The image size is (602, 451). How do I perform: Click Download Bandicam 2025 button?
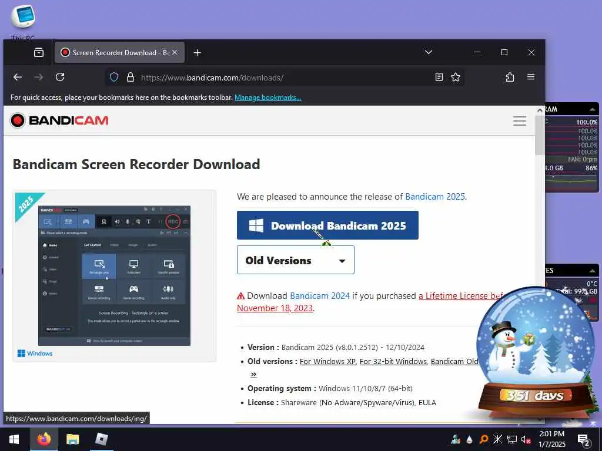(x=327, y=225)
